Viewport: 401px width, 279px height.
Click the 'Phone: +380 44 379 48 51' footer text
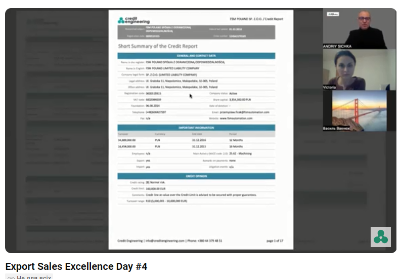(x=205, y=241)
